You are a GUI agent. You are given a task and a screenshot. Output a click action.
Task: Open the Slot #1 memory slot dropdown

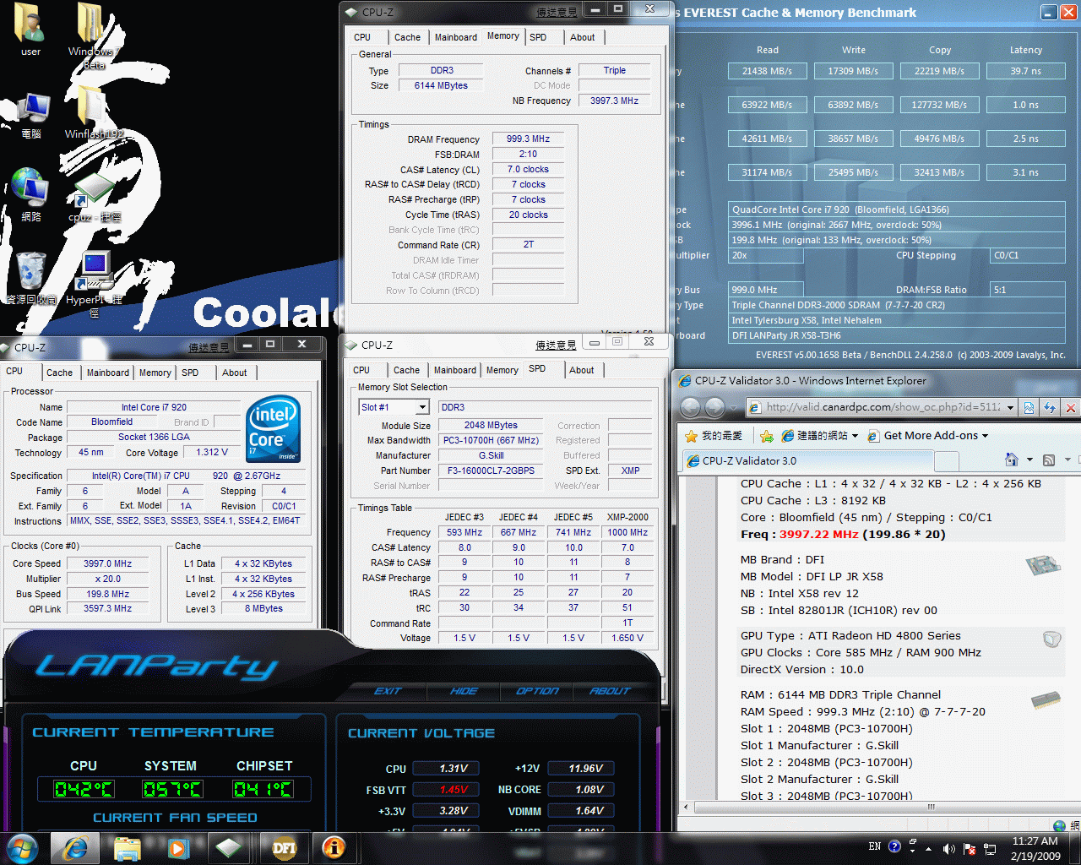pyautogui.click(x=394, y=407)
